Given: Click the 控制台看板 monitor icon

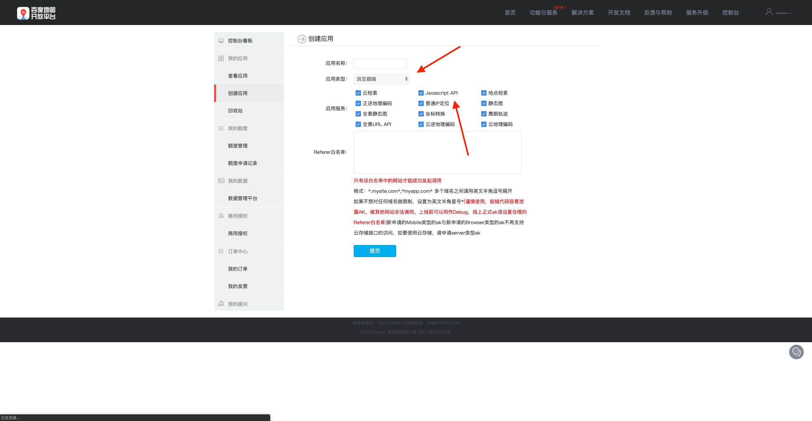Looking at the screenshot, I should tap(221, 41).
